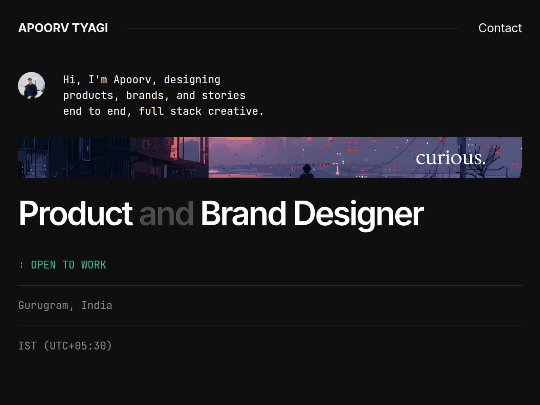Image resolution: width=540 pixels, height=405 pixels.
Task: Click the circular profile avatar photo
Action: (31, 85)
